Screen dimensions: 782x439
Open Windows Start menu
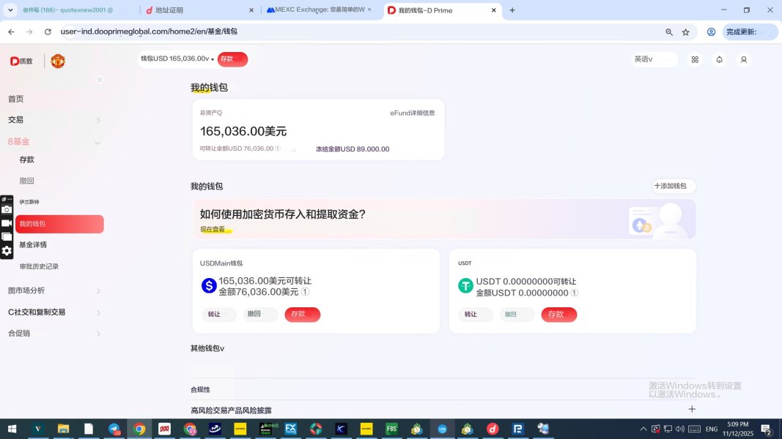tap(12, 429)
